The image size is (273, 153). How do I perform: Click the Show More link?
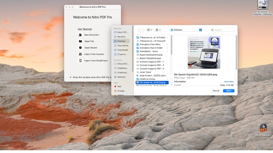(229, 82)
